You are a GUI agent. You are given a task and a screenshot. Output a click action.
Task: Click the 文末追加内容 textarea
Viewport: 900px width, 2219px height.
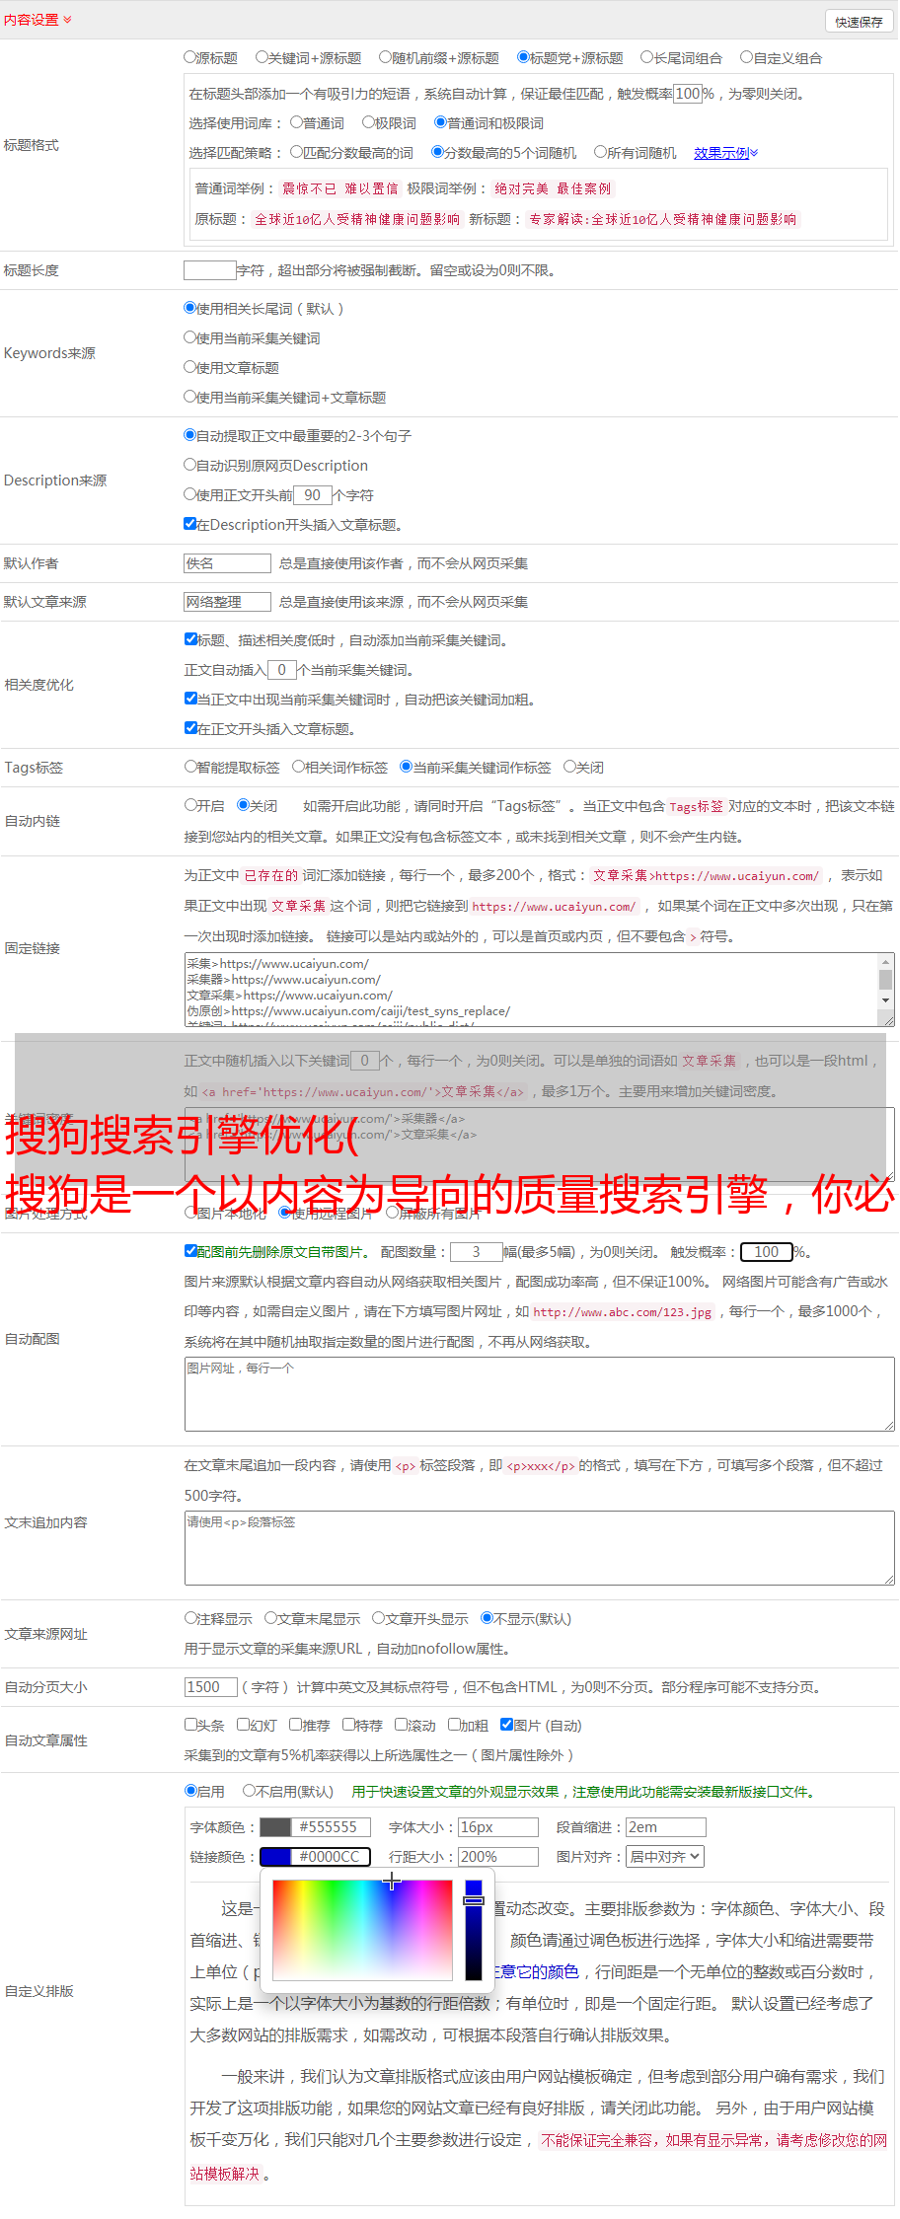pyautogui.click(x=540, y=1548)
